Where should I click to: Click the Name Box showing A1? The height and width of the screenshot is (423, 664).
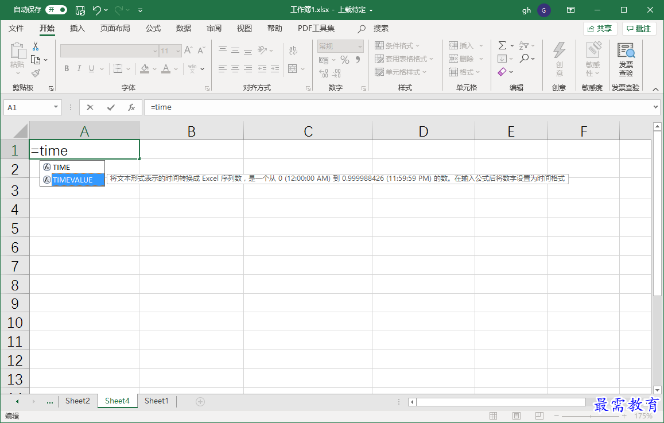point(33,107)
